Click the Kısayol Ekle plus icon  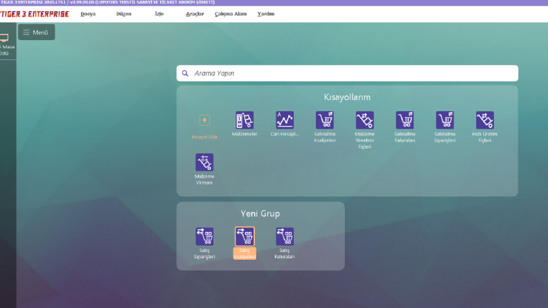(205, 120)
